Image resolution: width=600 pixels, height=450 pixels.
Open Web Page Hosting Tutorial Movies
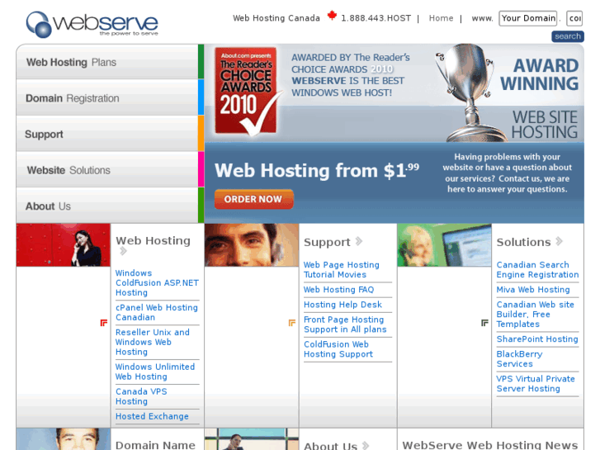coord(342,270)
